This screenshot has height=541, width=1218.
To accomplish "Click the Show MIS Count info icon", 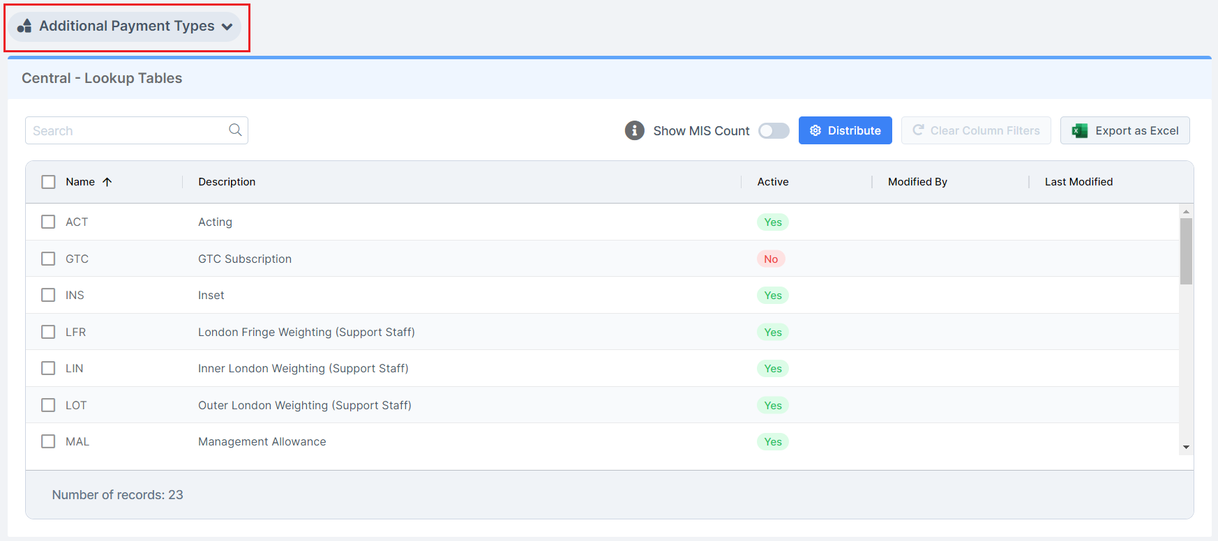I will [x=634, y=130].
